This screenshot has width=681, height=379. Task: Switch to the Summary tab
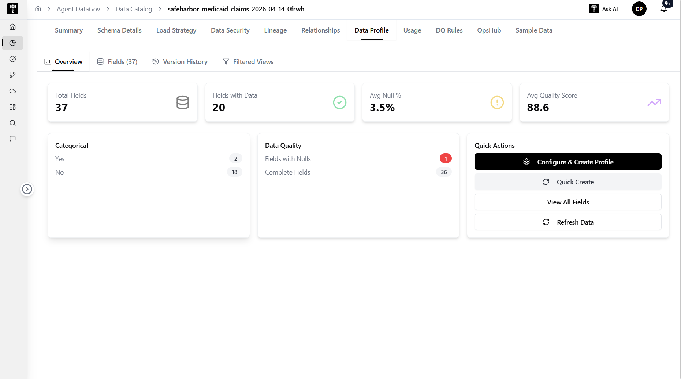pyautogui.click(x=69, y=30)
